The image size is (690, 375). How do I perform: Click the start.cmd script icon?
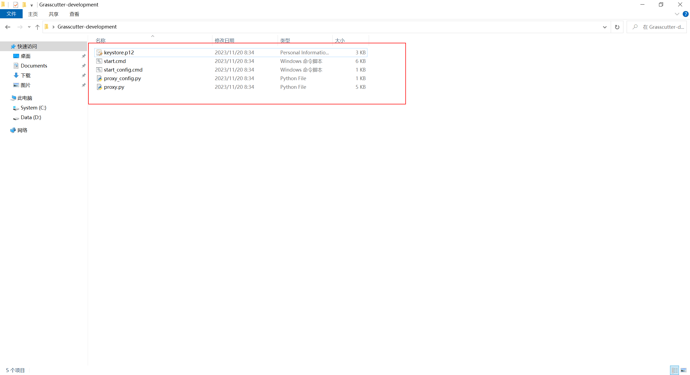[x=99, y=61]
